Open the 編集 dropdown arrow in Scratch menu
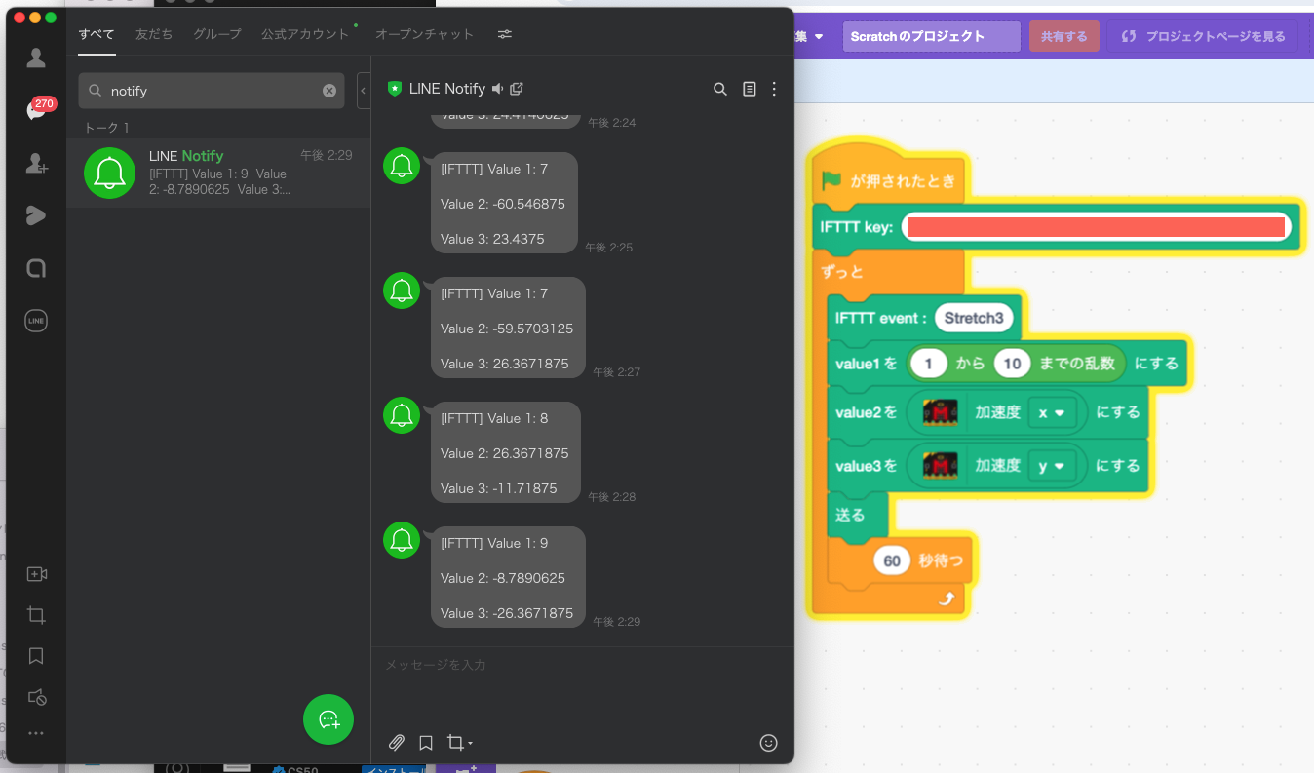 (819, 37)
